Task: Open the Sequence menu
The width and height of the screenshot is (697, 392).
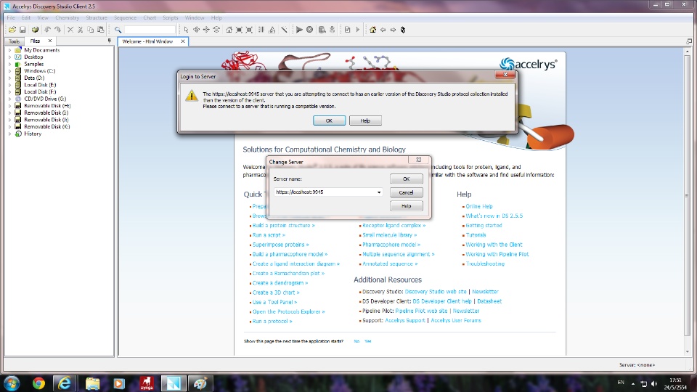Action: pos(125,17)
